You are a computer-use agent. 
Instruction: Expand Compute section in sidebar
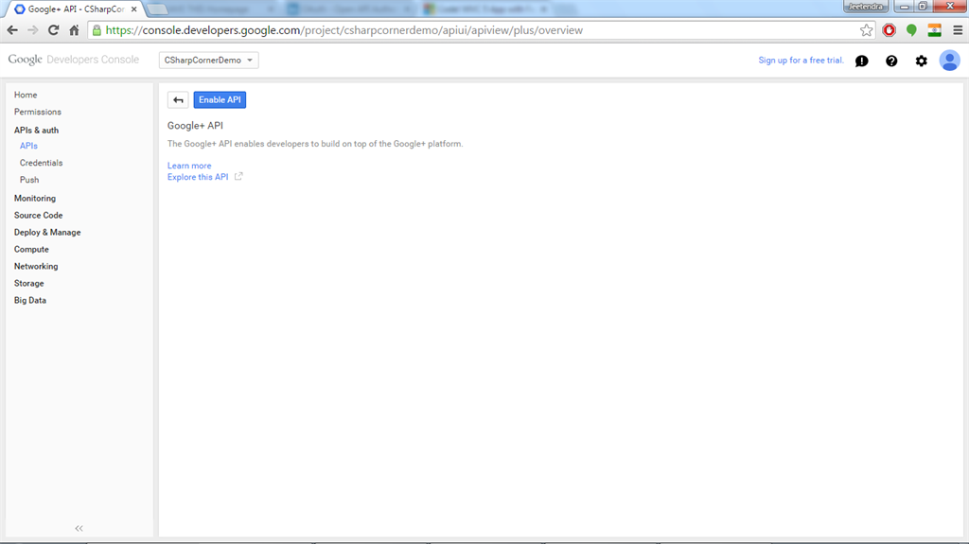tap(31, 249)
